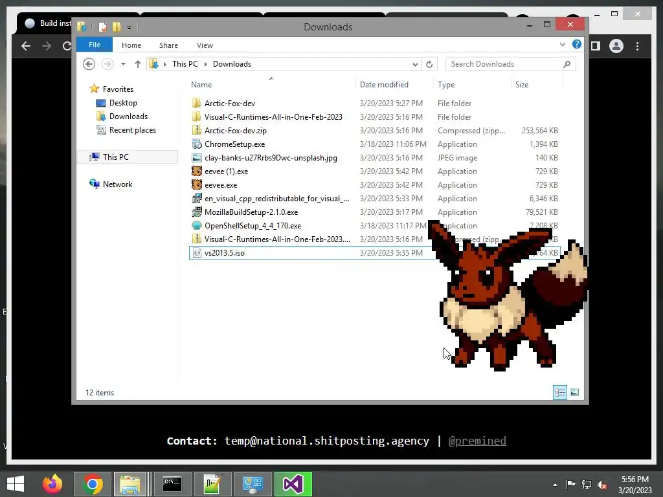Open the Chrome profile avatar icon
663x497 pixels.
click(x=616, y=46)
